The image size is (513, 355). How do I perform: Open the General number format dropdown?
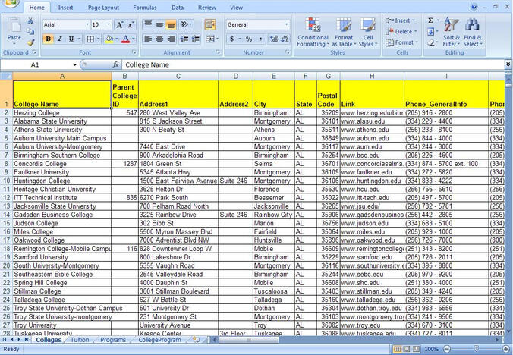287,24
